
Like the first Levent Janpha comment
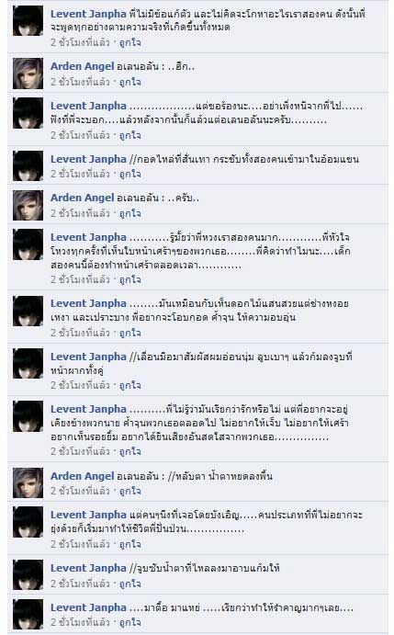[130, 42]
